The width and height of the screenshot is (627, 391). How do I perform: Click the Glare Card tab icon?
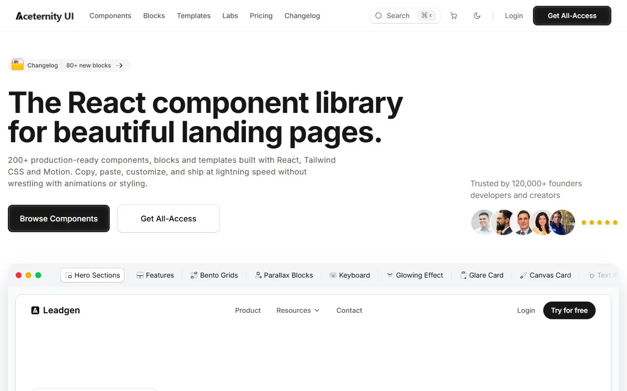coord(463,276)
